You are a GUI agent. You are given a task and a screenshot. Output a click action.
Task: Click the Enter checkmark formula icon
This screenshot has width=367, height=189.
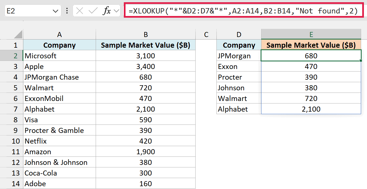pyautogui.click(x=93, y=11)
